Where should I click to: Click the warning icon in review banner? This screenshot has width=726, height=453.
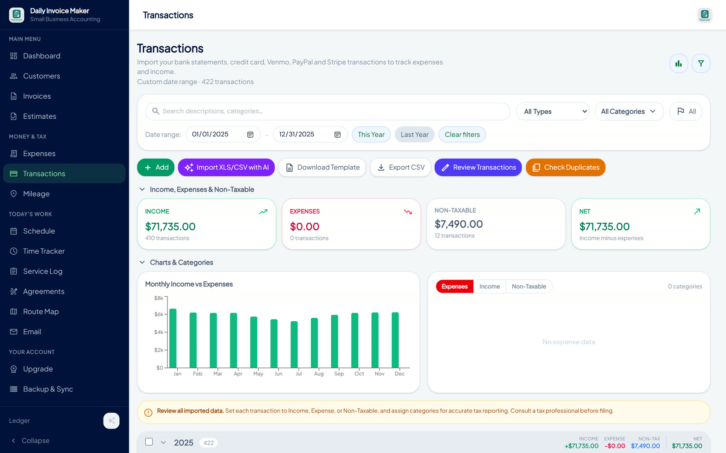pos(148,412)
